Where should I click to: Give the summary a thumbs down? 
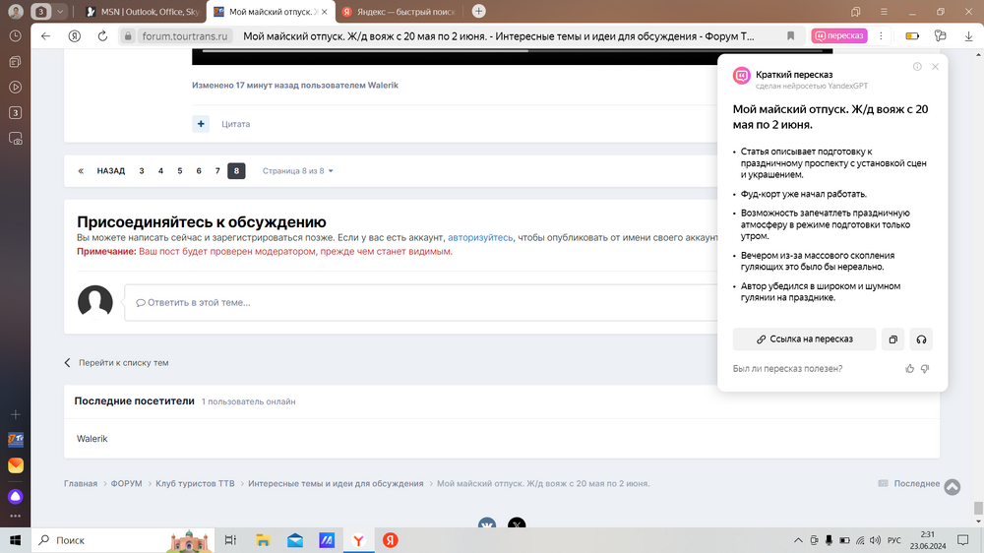click(925, 369)
